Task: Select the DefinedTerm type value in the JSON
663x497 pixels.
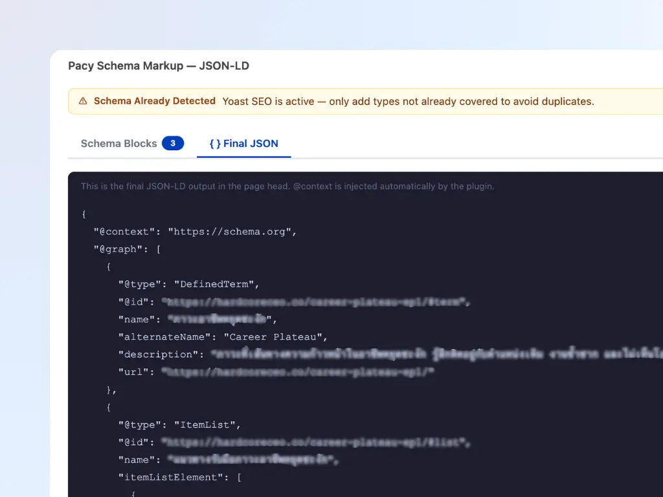Action: 214,283
